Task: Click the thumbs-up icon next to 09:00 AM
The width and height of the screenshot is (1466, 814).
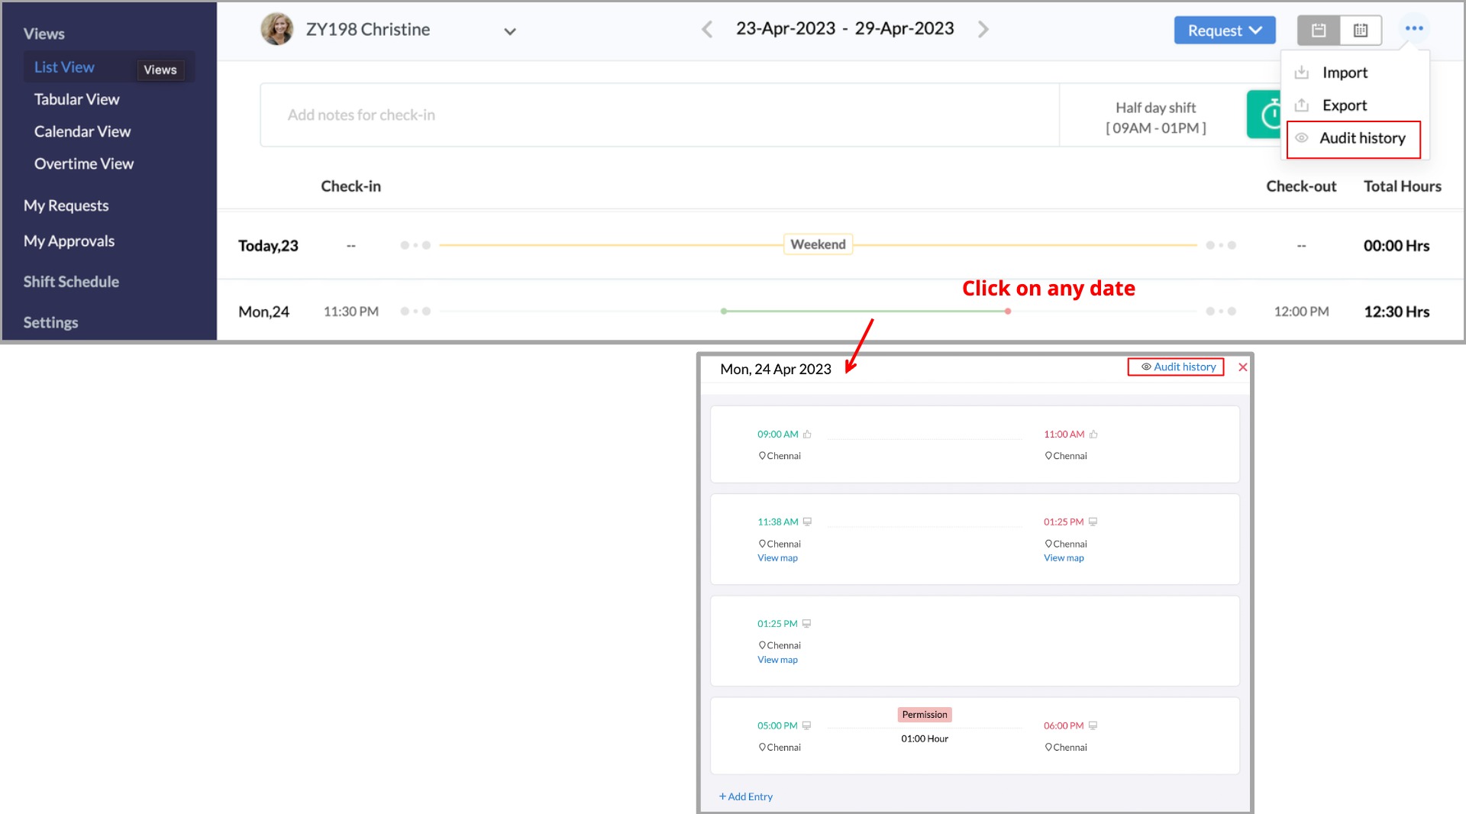Action: point(807,434)
